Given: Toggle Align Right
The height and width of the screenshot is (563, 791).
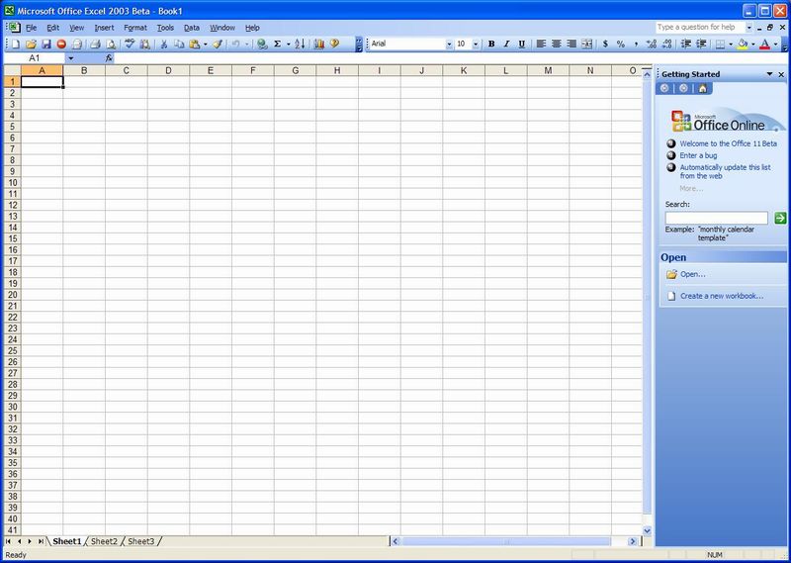Looking at the screenshot, I should click(x=571, y=44).
